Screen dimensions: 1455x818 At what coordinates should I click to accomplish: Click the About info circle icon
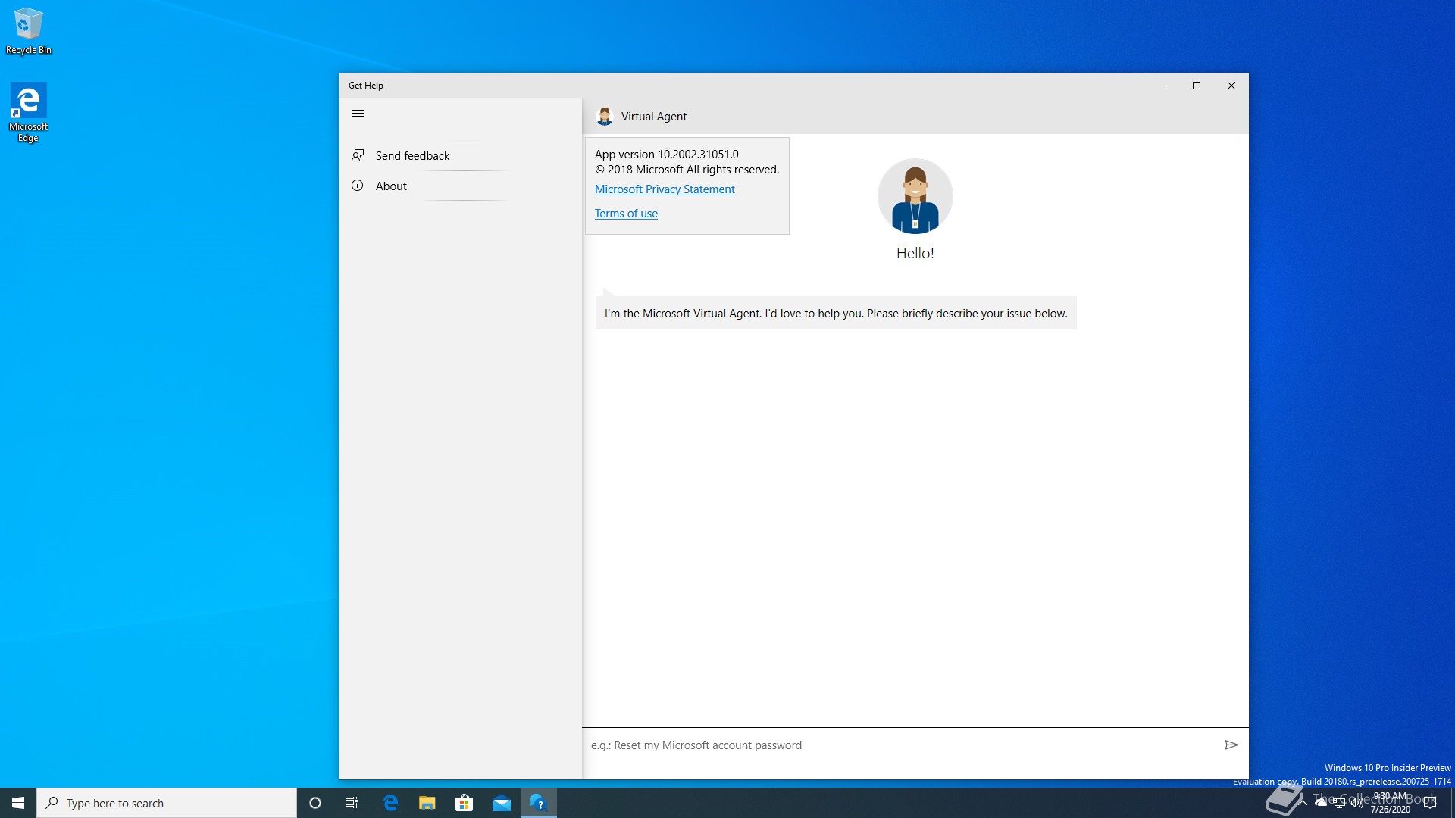coord(358,186)
